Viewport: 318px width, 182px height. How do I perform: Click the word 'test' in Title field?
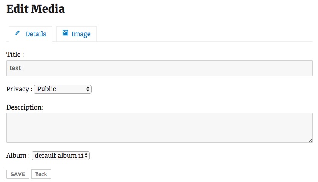tap(15, 68)
